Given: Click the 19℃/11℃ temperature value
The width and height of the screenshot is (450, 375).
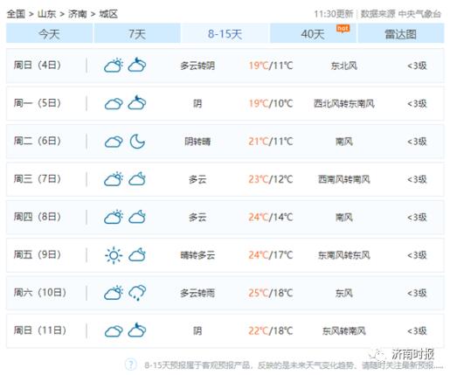Looking at the screenshot, I should point(271,66).
